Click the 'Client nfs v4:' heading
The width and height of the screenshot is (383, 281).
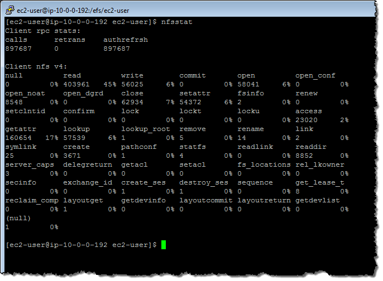[36, 66]
